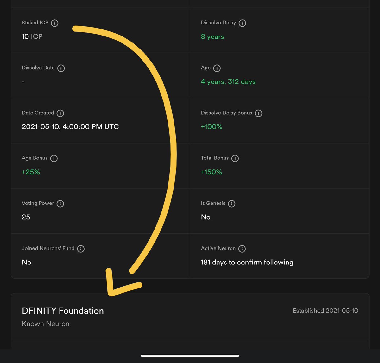Click the DFINITY Foundation heading
This screenshot has height=363, width=380.
pos(63,311)
